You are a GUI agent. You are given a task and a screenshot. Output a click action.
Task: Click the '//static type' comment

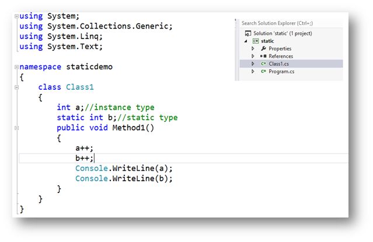[148, 118]
